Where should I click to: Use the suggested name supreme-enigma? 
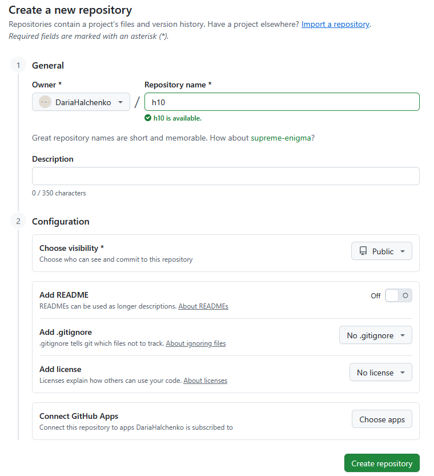pyautogui.click(x=283, y=138)
